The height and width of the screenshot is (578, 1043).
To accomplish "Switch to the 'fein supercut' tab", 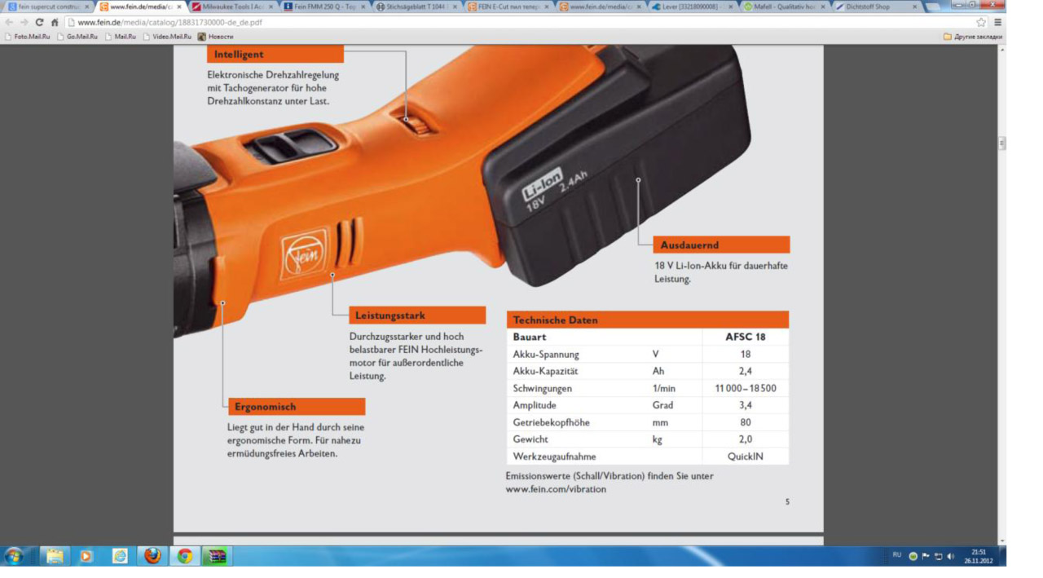I will [48, 7].
